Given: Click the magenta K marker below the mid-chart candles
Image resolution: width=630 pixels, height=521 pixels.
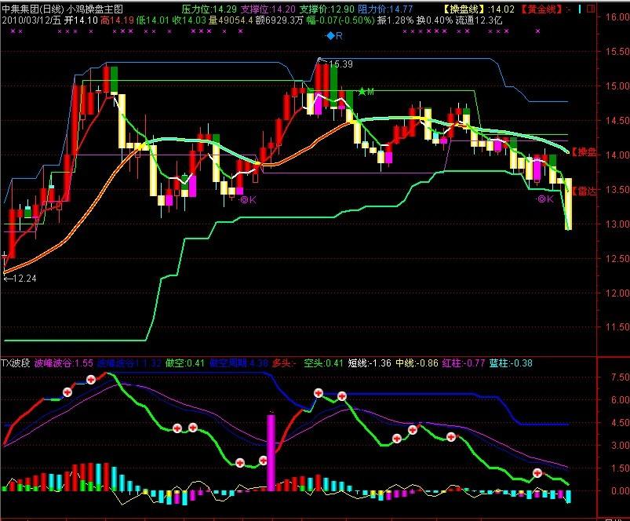Looking at the screenshot, I should pos(248,199).
